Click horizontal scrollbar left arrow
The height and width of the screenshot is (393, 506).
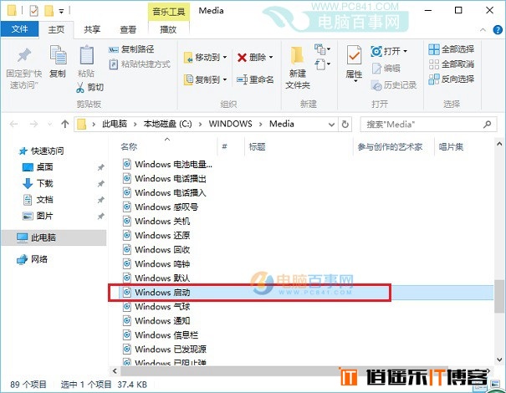(x=115, y=371)
